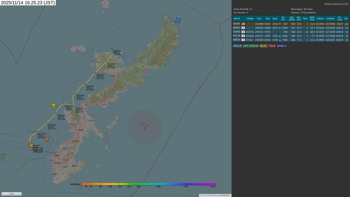Click the ADS-B legend color tag

237,46
